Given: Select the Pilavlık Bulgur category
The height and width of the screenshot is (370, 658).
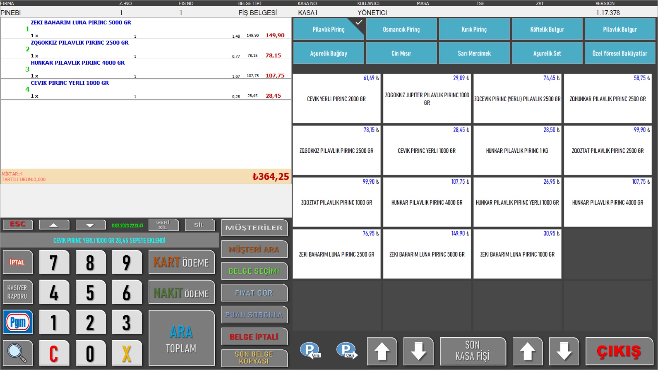Looking at the screenshot, I should (x=620, y=29).
